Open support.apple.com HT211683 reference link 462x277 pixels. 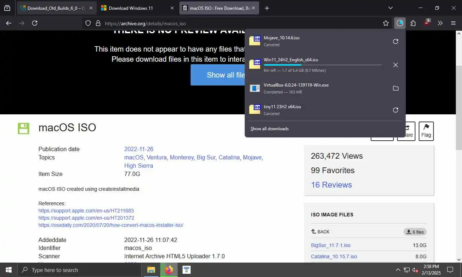[x=86, y=211]
